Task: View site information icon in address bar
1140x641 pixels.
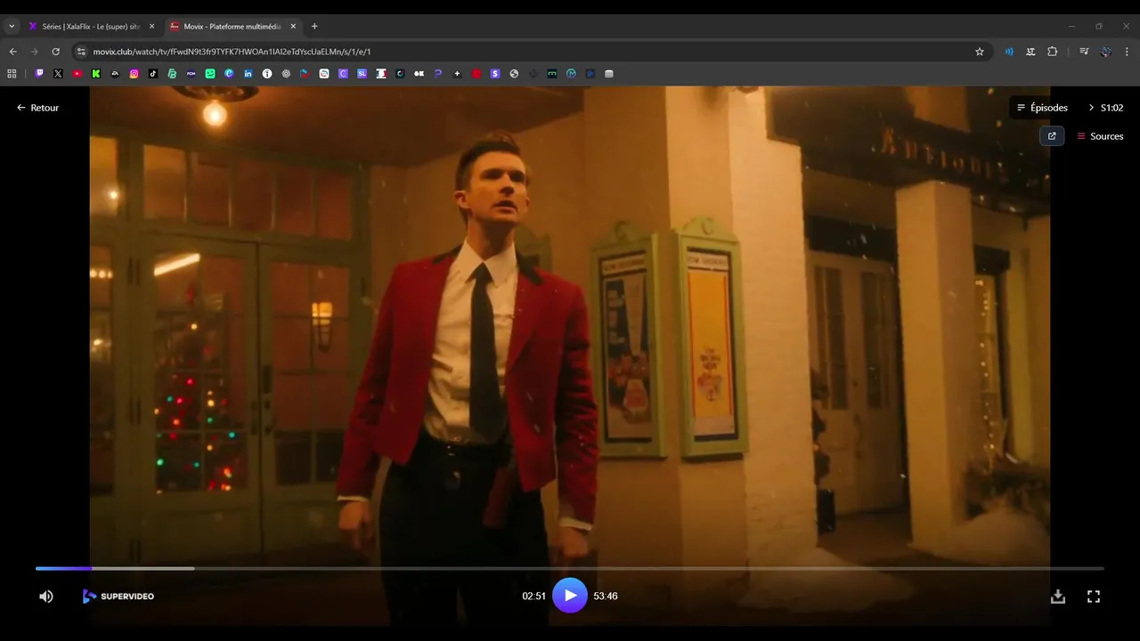Action: pos(81,52)
